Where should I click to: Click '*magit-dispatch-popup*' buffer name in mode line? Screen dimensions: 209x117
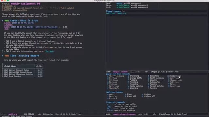tap(124, 114)
